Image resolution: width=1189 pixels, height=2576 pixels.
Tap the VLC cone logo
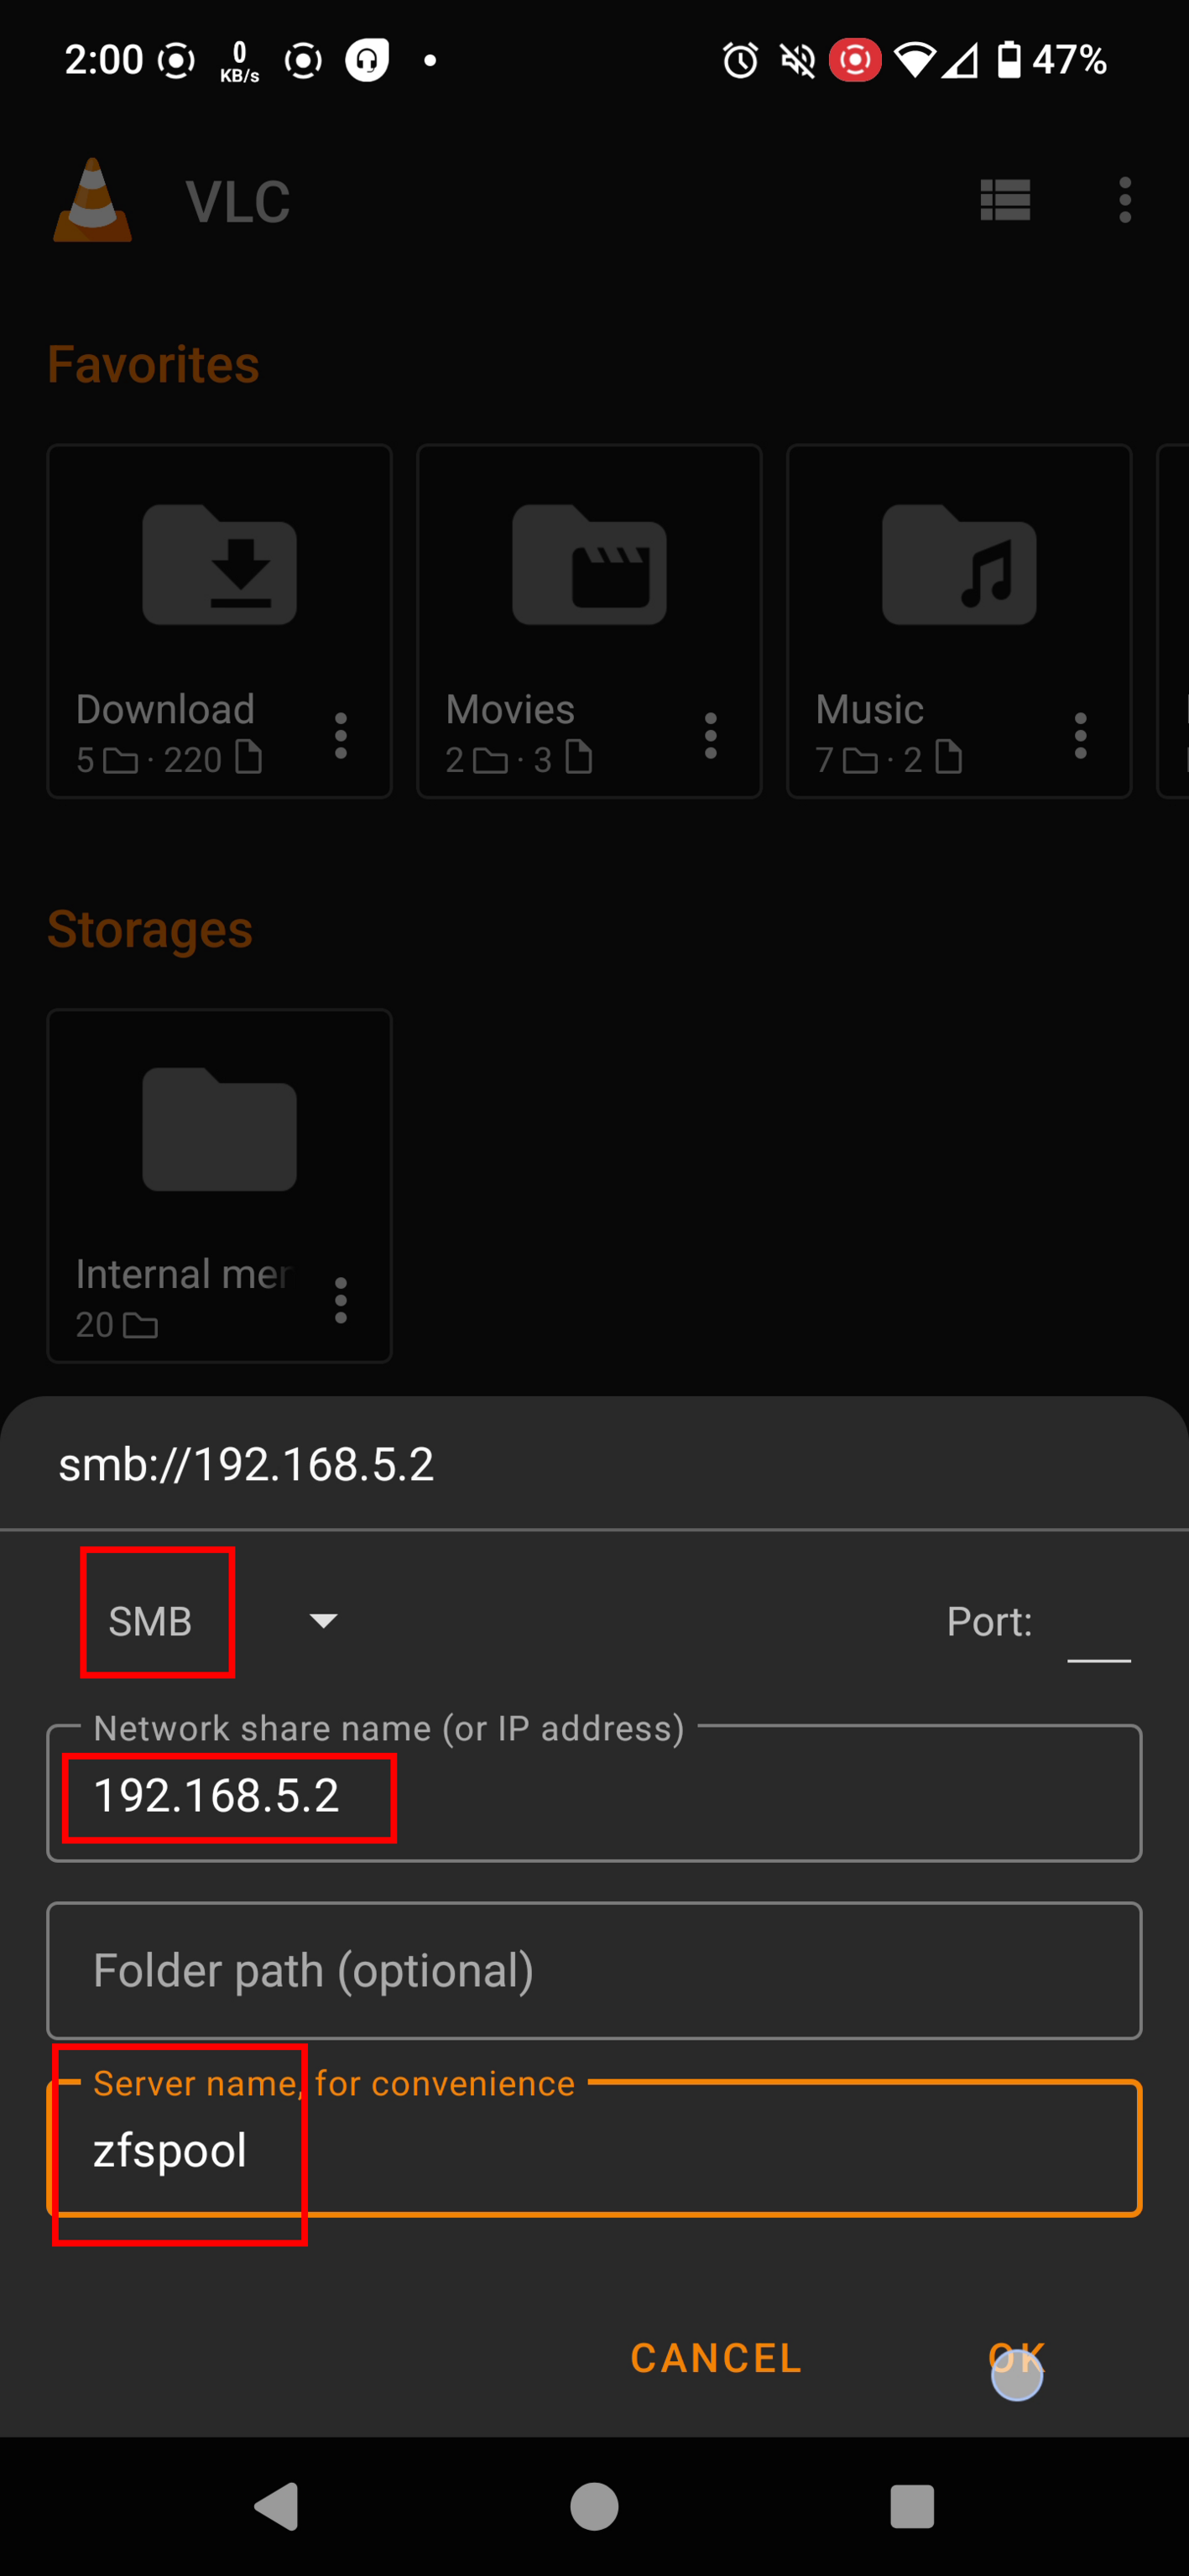pos(92,200)
